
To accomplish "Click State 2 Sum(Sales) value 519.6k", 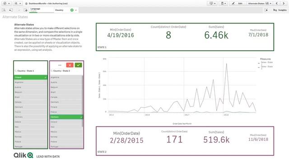I will pyautogui.click(x=216, y=140).
